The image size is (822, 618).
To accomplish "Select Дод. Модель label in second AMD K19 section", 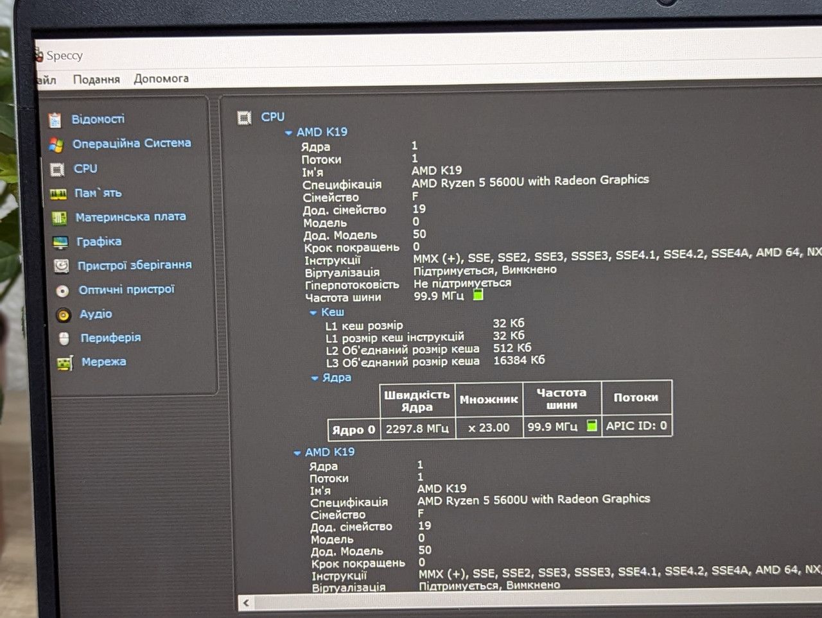I will (347, 551).
